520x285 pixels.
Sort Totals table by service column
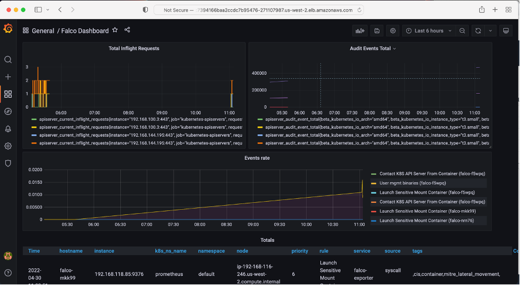(x=362, y=251)
